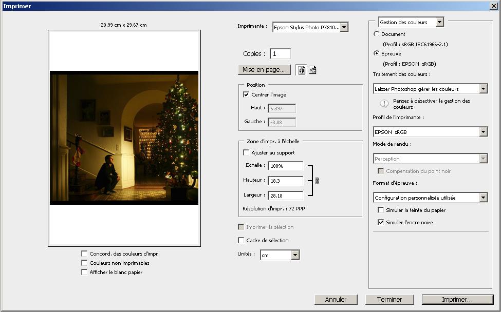Click the color management warning icon
This screenshot has width=501, height=312.
pyautogui.click(x=384, y=104)
